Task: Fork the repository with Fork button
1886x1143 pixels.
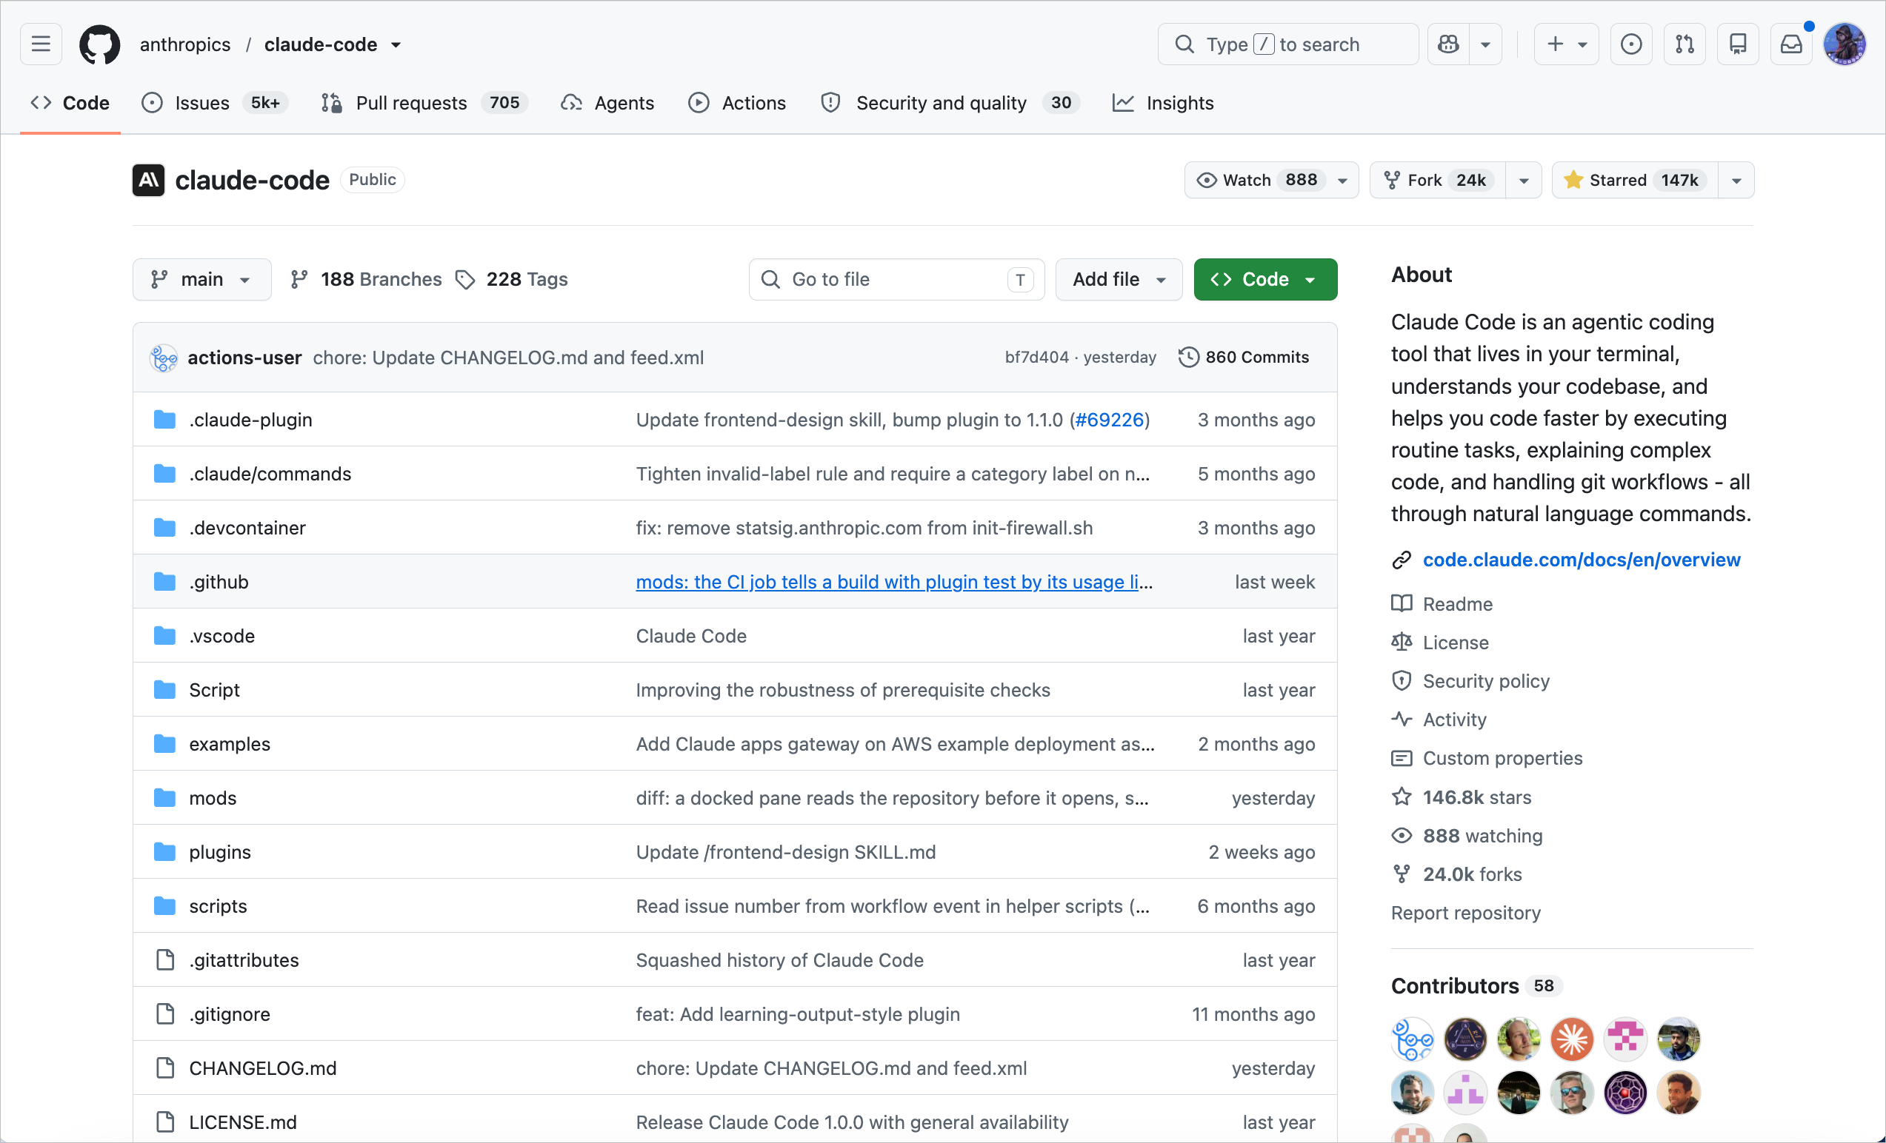Action: (x=1439, y=181)
